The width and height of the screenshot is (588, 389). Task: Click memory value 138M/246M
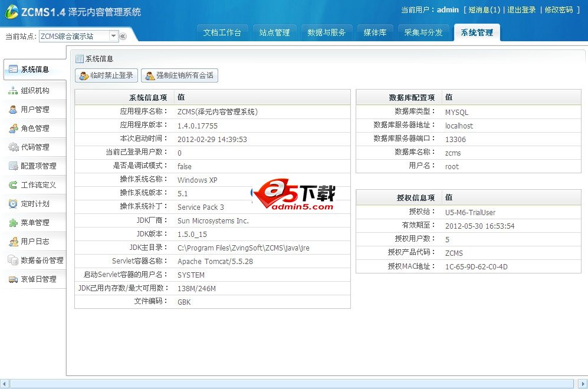pyautogui.click(x=196, y=289)
